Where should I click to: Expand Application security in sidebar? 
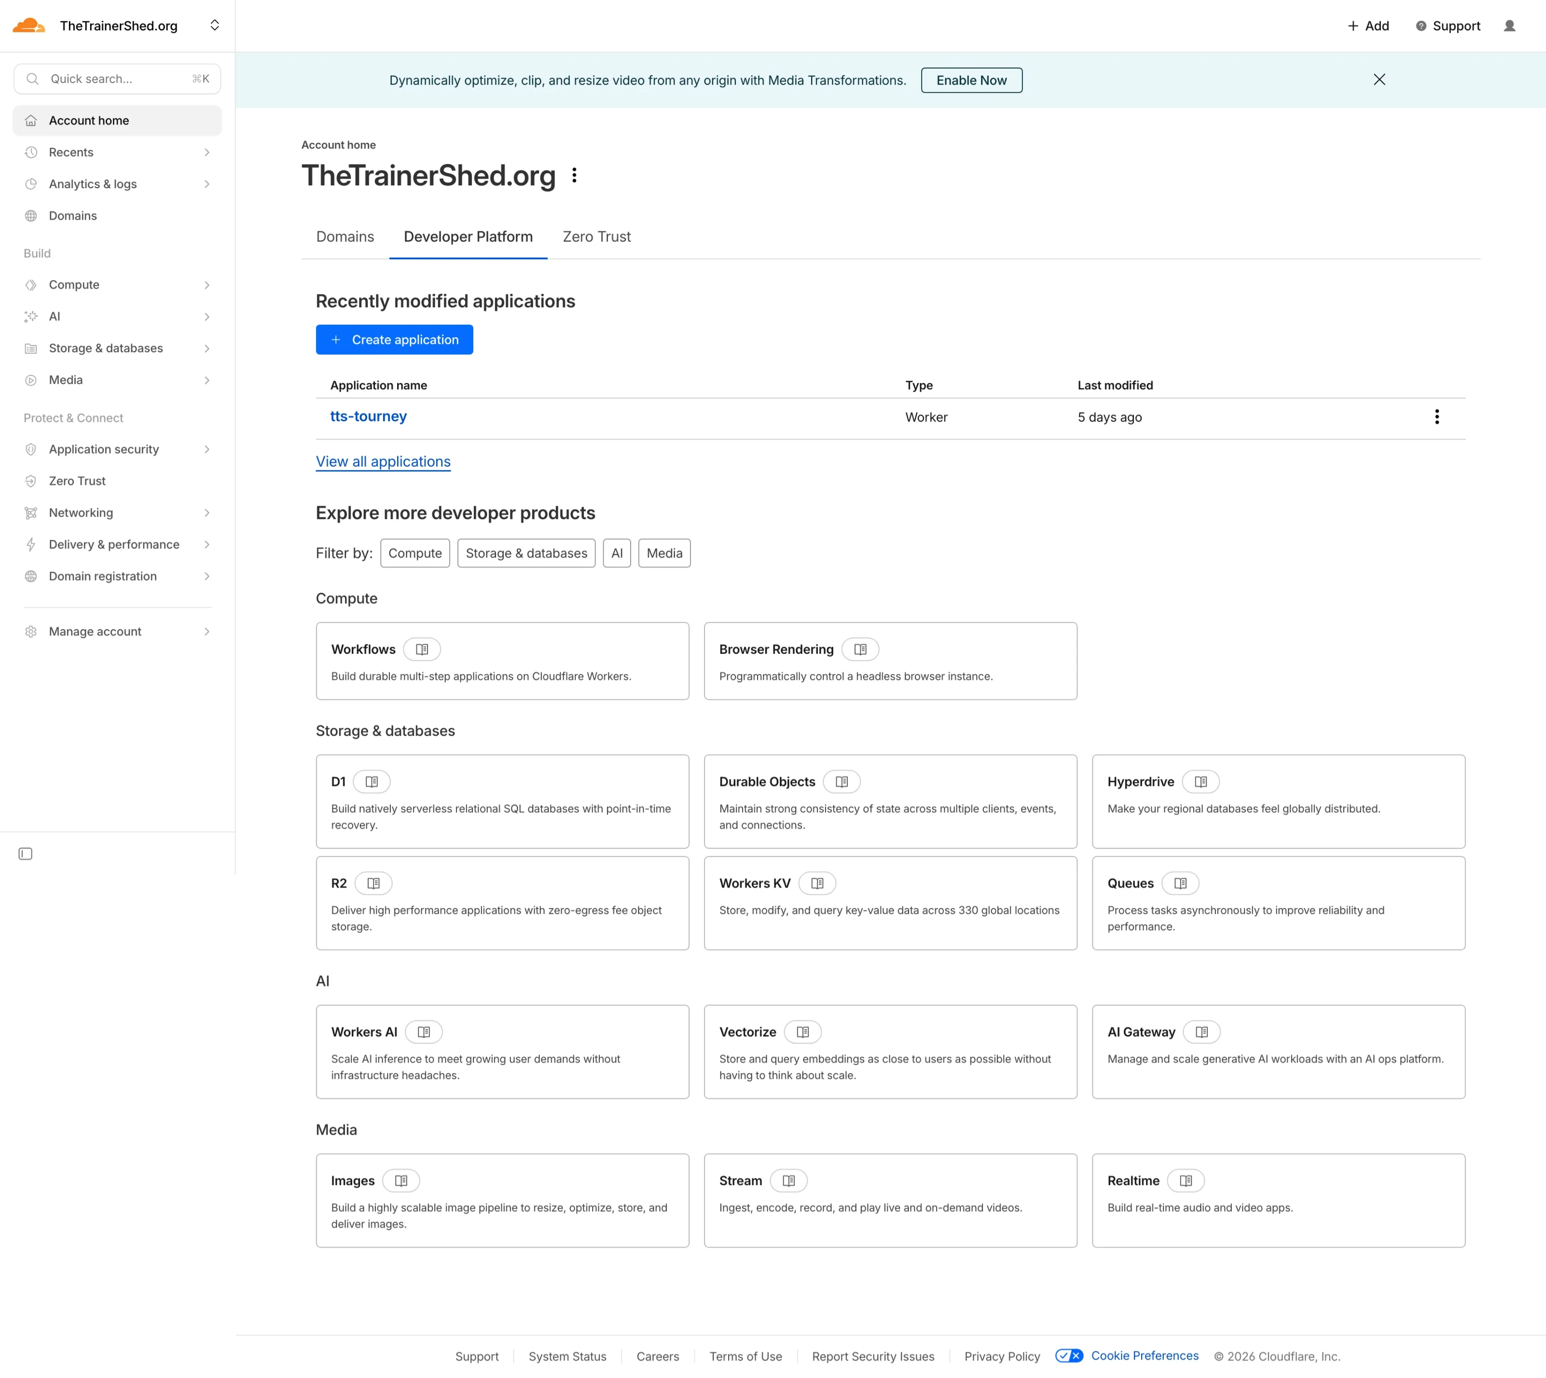117,449
